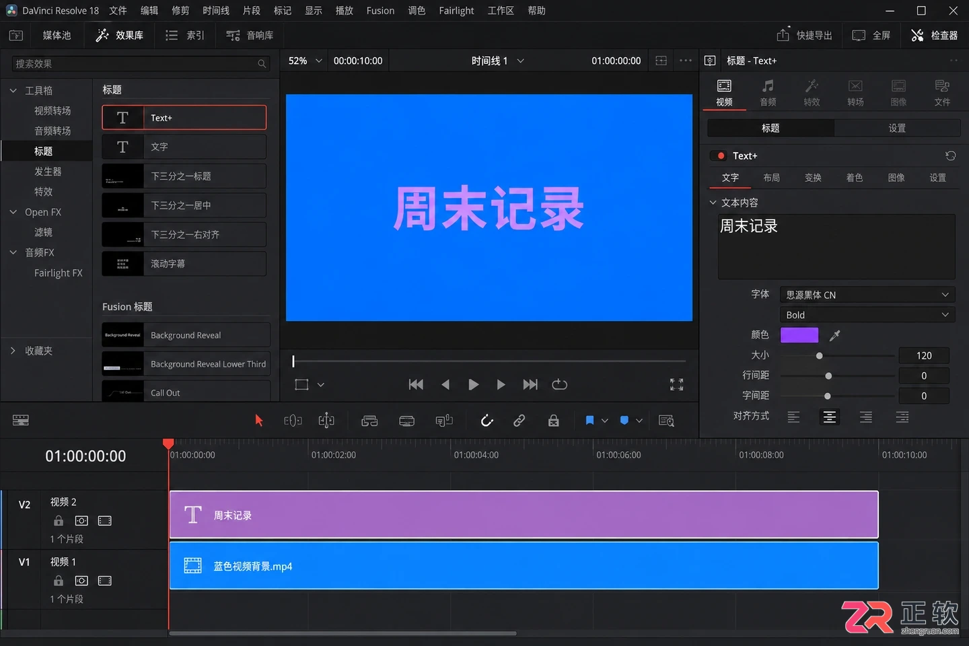969x646 pixels.
Task: Click the 快捷导出 button
Action: [805, 35]
